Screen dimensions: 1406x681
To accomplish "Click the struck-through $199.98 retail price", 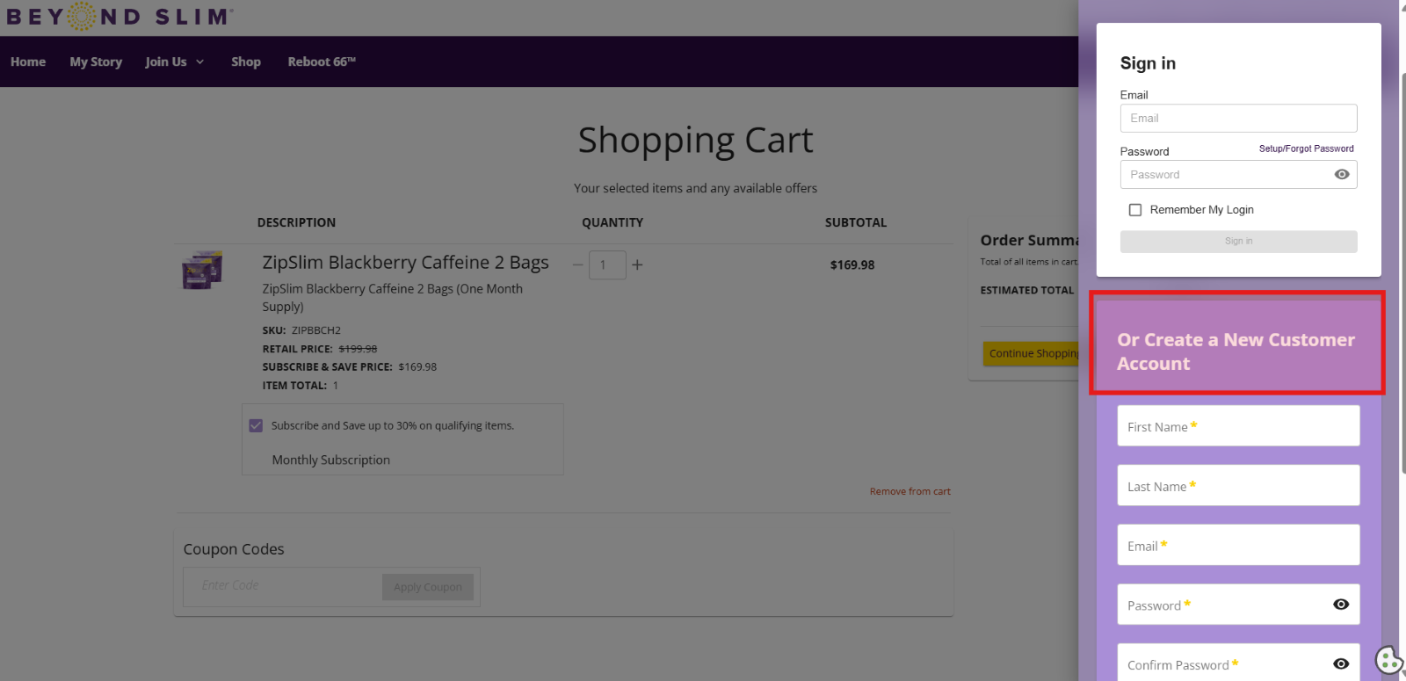I will click(x=358, y=349).
